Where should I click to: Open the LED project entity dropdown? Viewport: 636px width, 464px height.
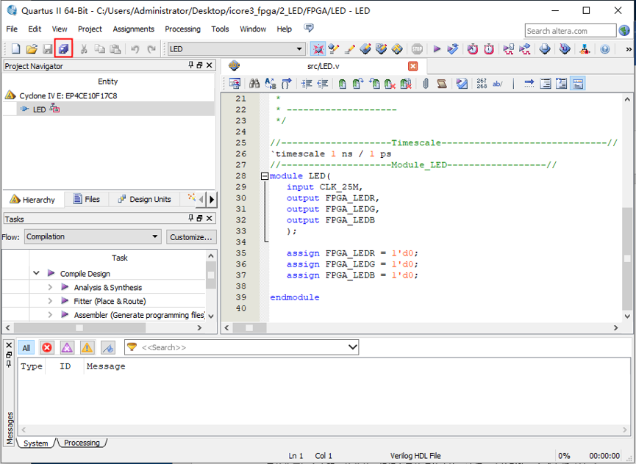[299, 49]
